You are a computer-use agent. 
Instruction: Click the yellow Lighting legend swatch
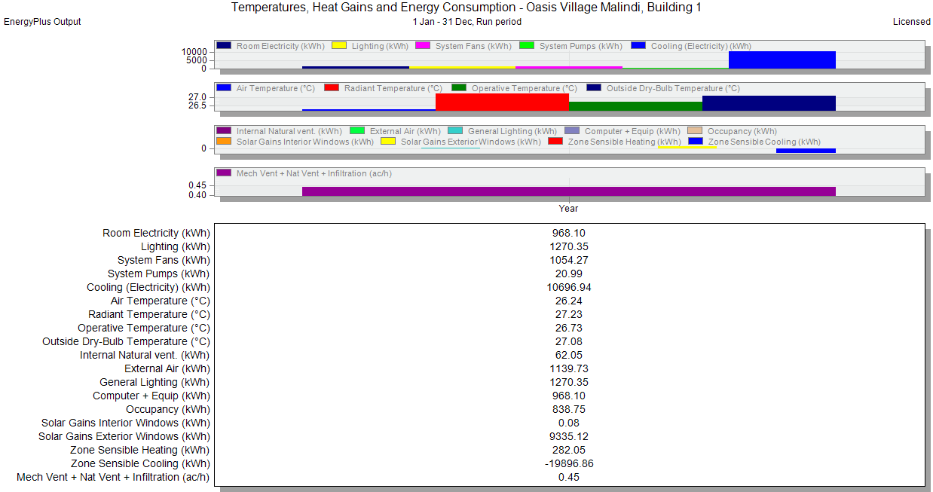338,46
